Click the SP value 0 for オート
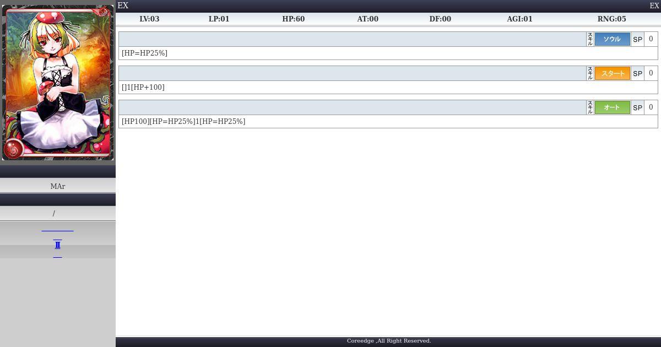Screen dimensions: 661x347 click(651, 107)
